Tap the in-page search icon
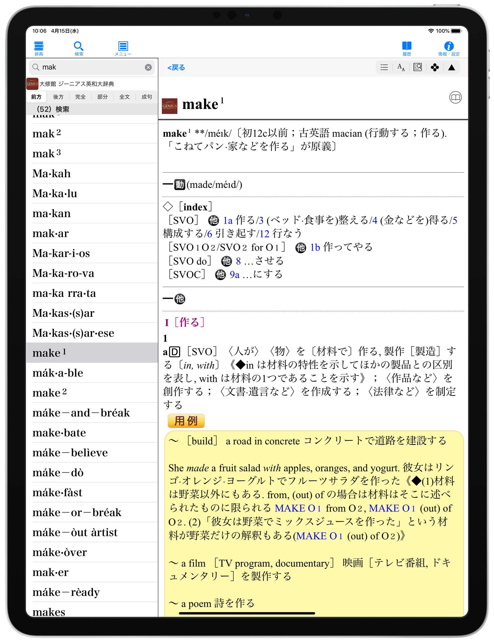Viewport: 494px width, 643px height. coord(418,67)
